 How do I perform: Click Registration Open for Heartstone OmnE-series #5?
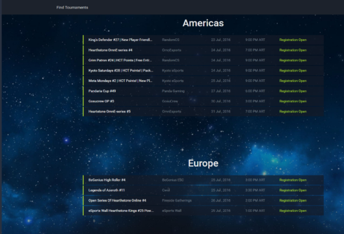[293, 111]
